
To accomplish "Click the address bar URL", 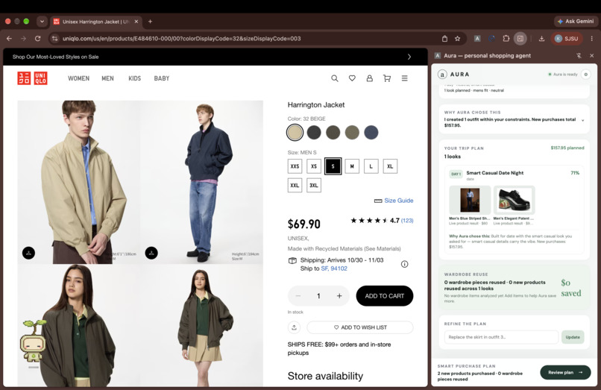I will (x=182, y=38).
